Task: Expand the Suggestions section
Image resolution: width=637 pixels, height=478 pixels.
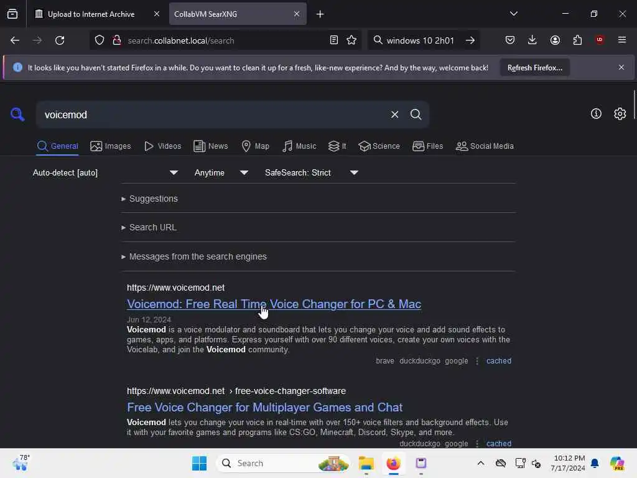Action: (x=149, y=199)
